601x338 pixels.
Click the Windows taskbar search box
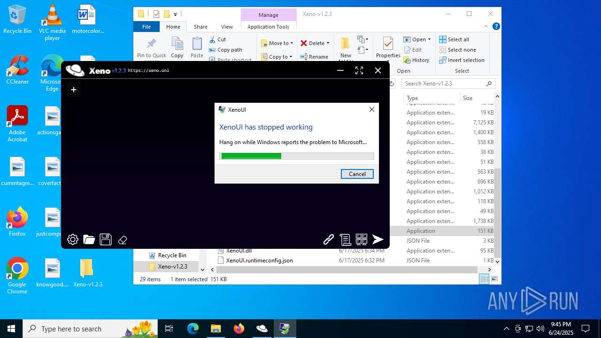90,329
